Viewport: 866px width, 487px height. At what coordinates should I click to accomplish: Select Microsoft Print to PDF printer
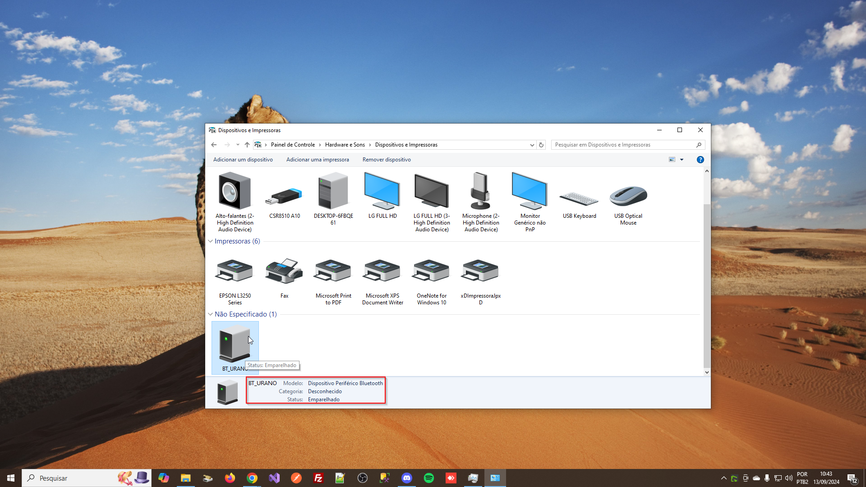pyautogui.click(x=333, y=271)
